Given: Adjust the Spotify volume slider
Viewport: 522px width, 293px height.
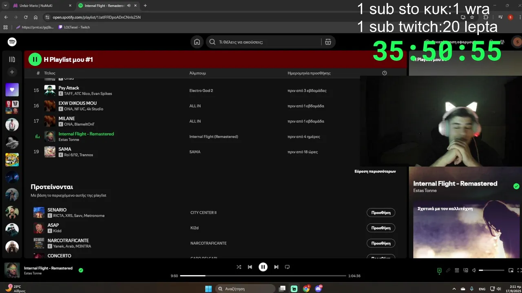Looking at the screenshot, I should 491,270.
